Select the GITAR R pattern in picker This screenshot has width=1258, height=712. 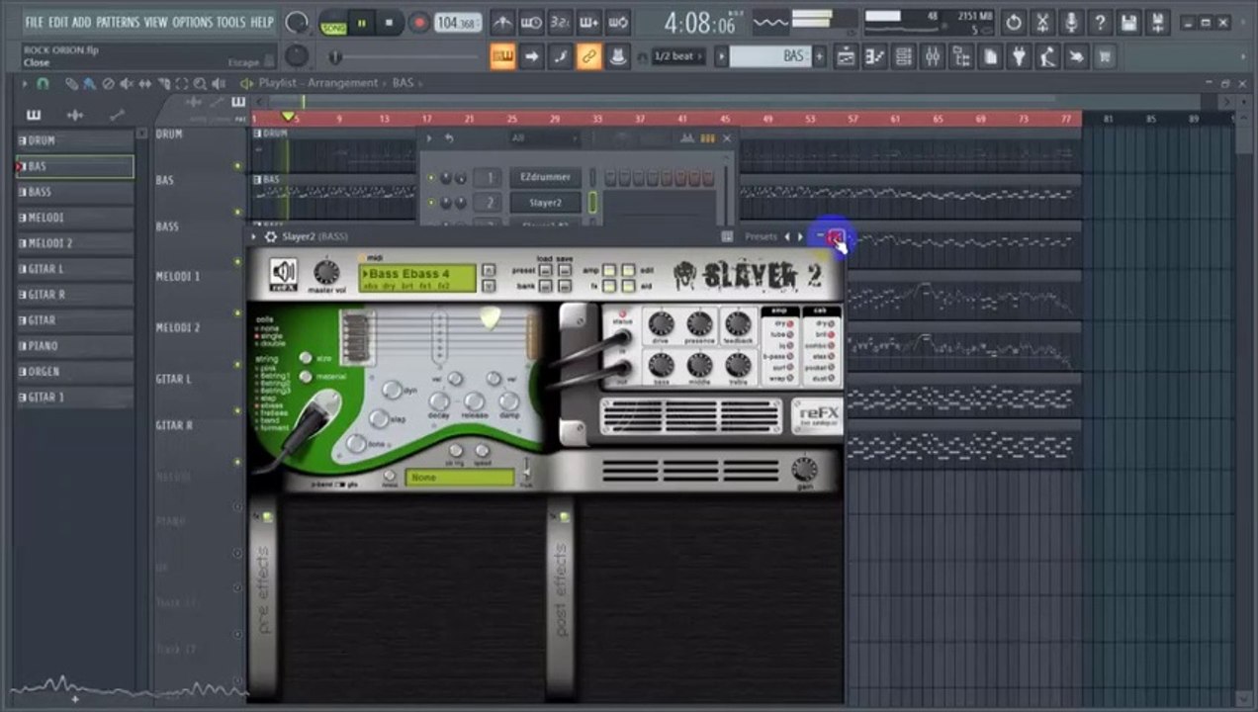[75, 295]
